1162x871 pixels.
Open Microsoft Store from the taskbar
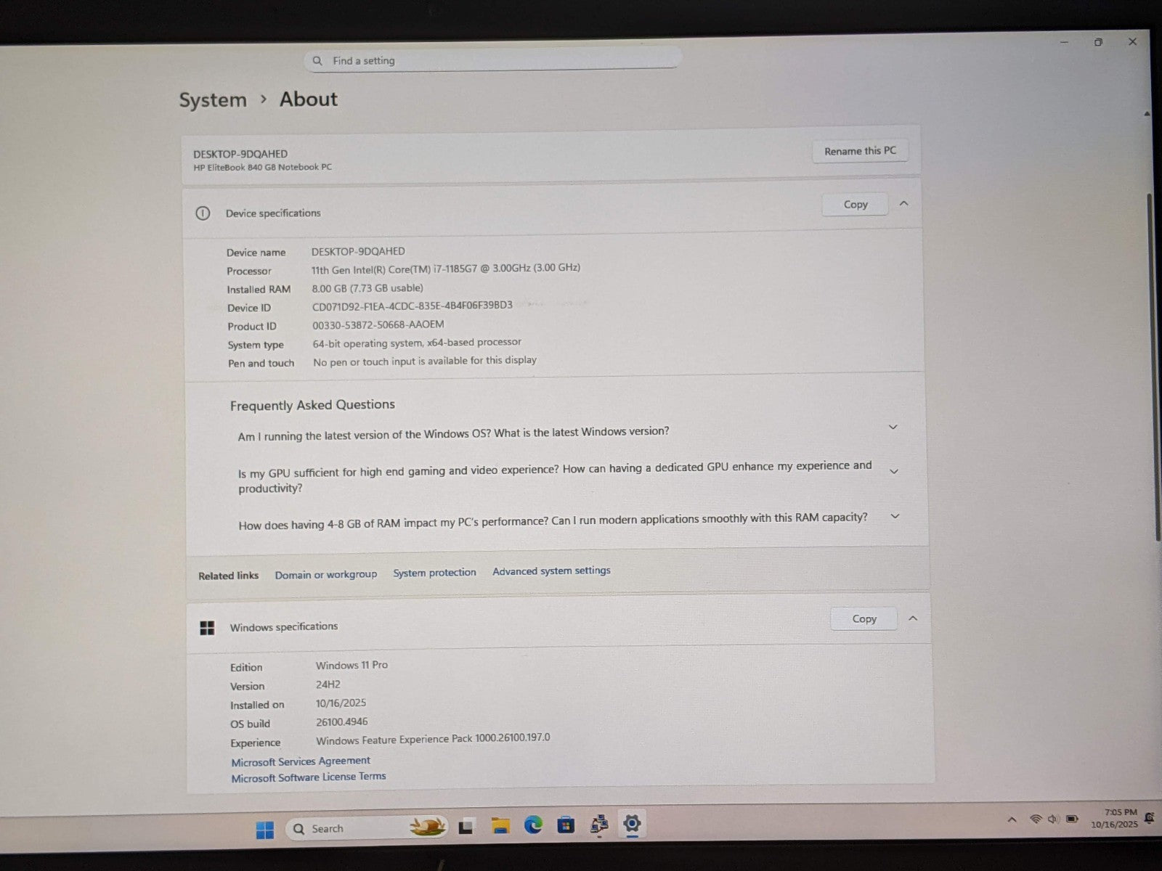(566, 825)
